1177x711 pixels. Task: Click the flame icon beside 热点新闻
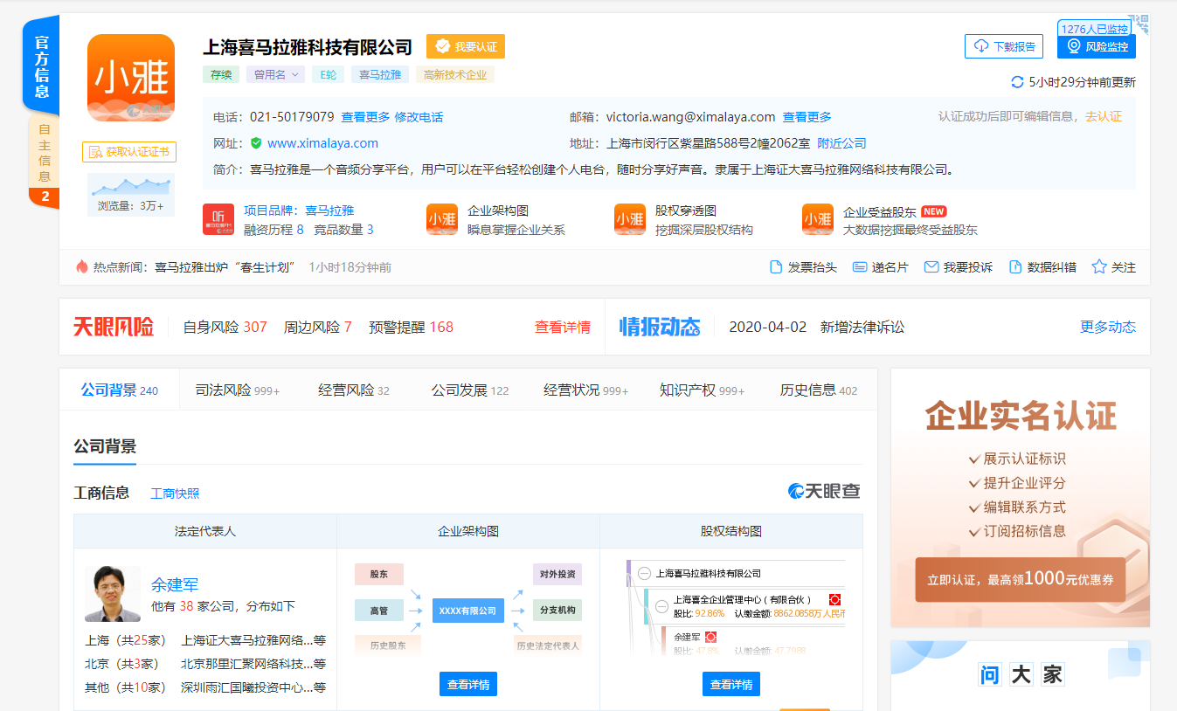coord(82,266)
